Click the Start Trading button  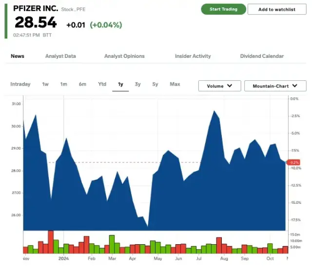tap(223, 9)
